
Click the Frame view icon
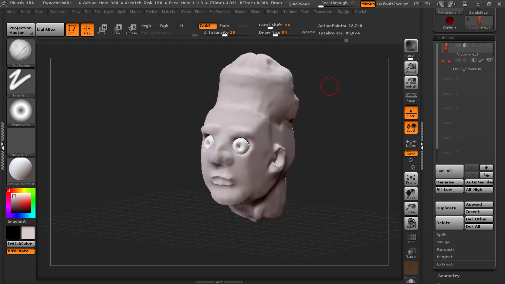click(411, 179)
